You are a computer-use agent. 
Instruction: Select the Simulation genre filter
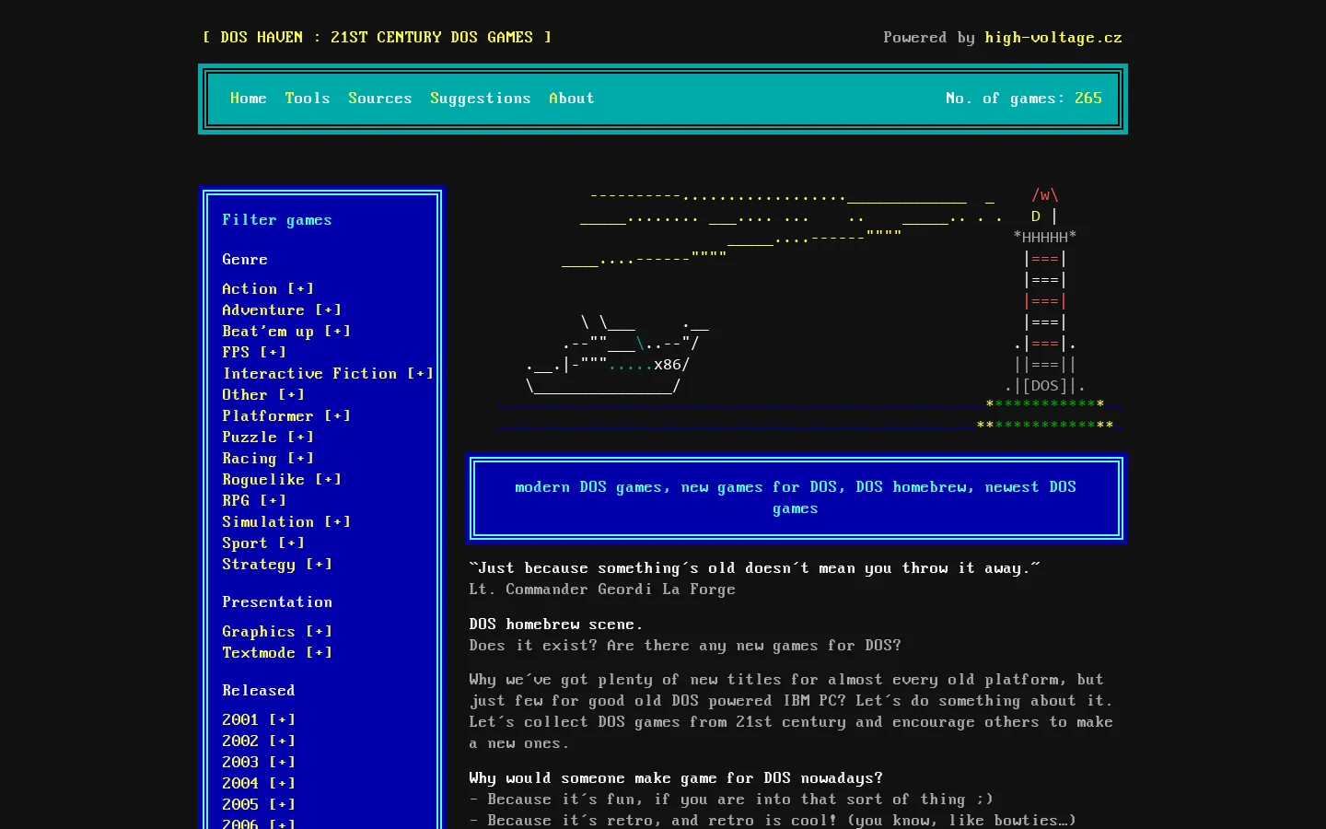(285, 522)
